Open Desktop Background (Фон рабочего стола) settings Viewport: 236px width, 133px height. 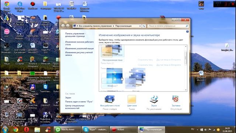(x=110, y=101)
